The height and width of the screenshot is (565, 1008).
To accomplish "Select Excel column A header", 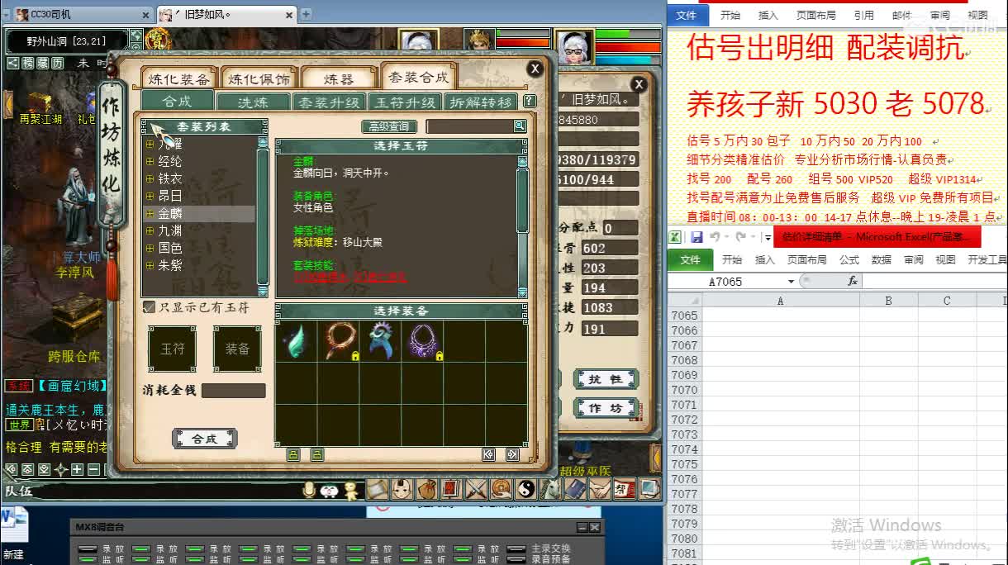I will pos(780,301).
